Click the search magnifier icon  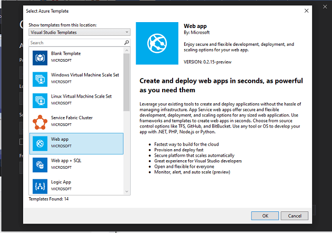[126, 43]
